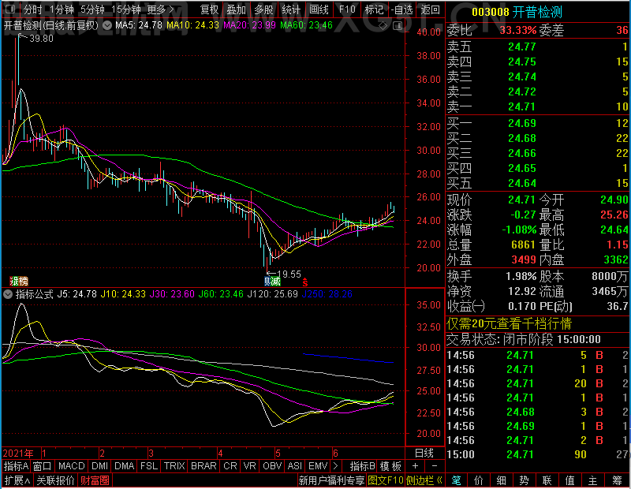Switch to 分时 intraday view
631x489 pixels.
click(x=32, y=9)
